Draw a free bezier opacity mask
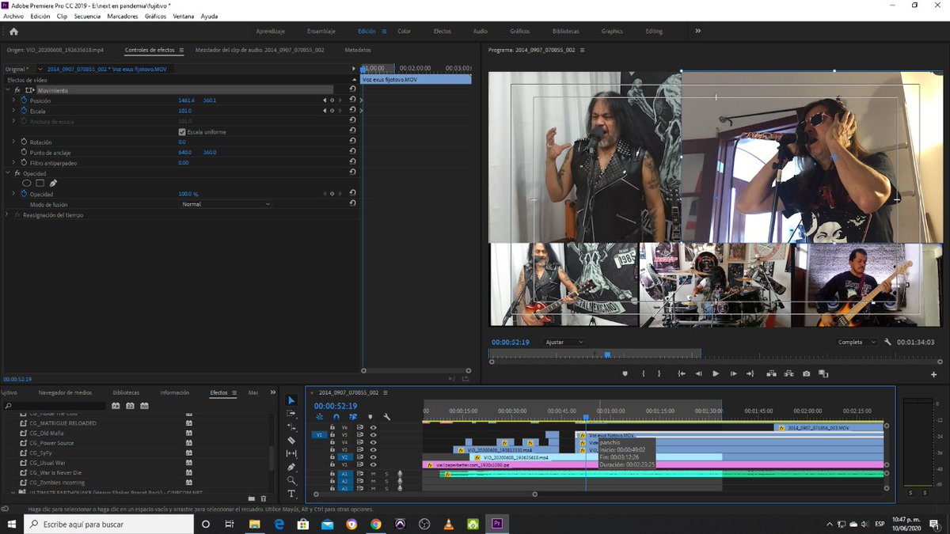The width and height of the screenshot is (950, 534). pyautogui.click(x=53, y=184)
